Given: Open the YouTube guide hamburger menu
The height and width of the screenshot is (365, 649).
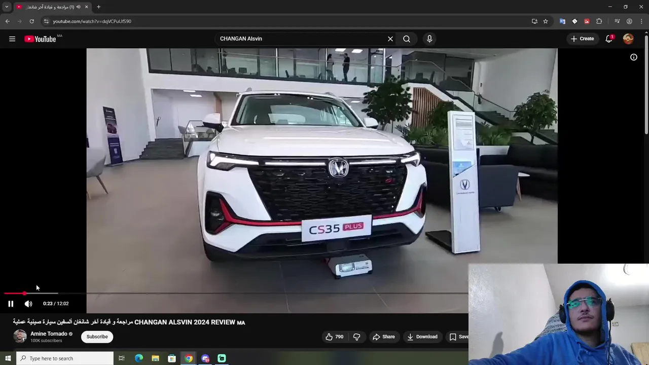Looking at the screenshot, I should tap(12, 39).
